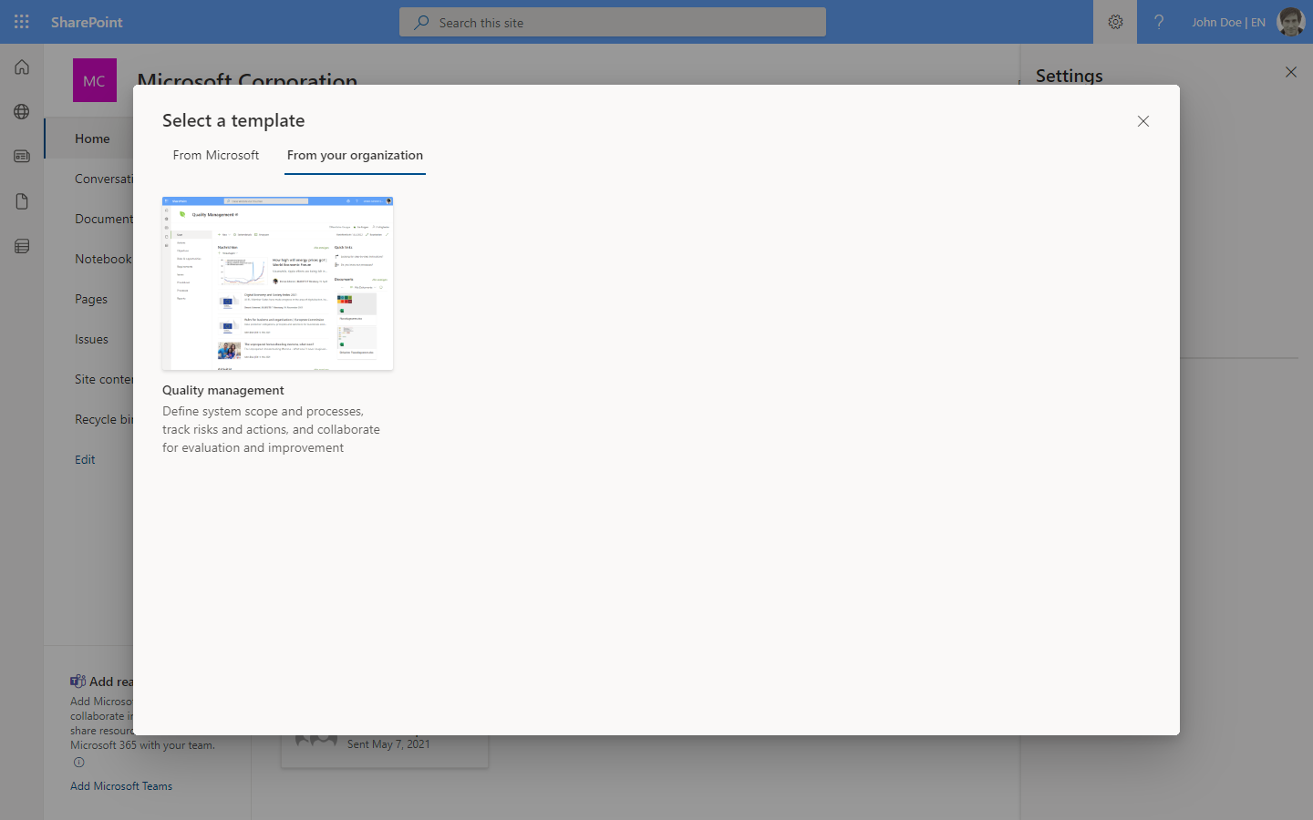This screenshot has height=820, width=1313.
Task: Open the My files page icon
Action: point(22,201)
